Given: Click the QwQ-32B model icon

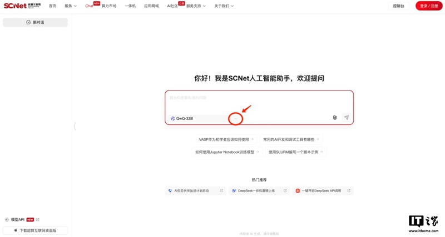Looking at the screenshot, I should point(172,119).
